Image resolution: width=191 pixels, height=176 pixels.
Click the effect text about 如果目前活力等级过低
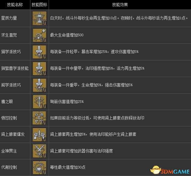tap(97, 118)
